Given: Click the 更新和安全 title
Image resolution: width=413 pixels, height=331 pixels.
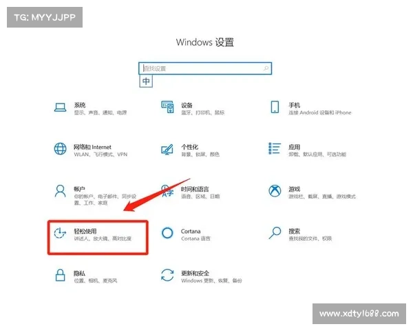Looking at the screenshot, I should coord(195,273).
